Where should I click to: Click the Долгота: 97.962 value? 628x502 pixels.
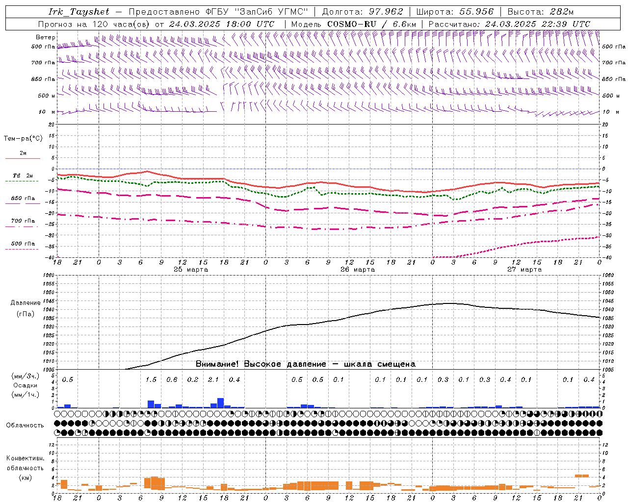362,12
